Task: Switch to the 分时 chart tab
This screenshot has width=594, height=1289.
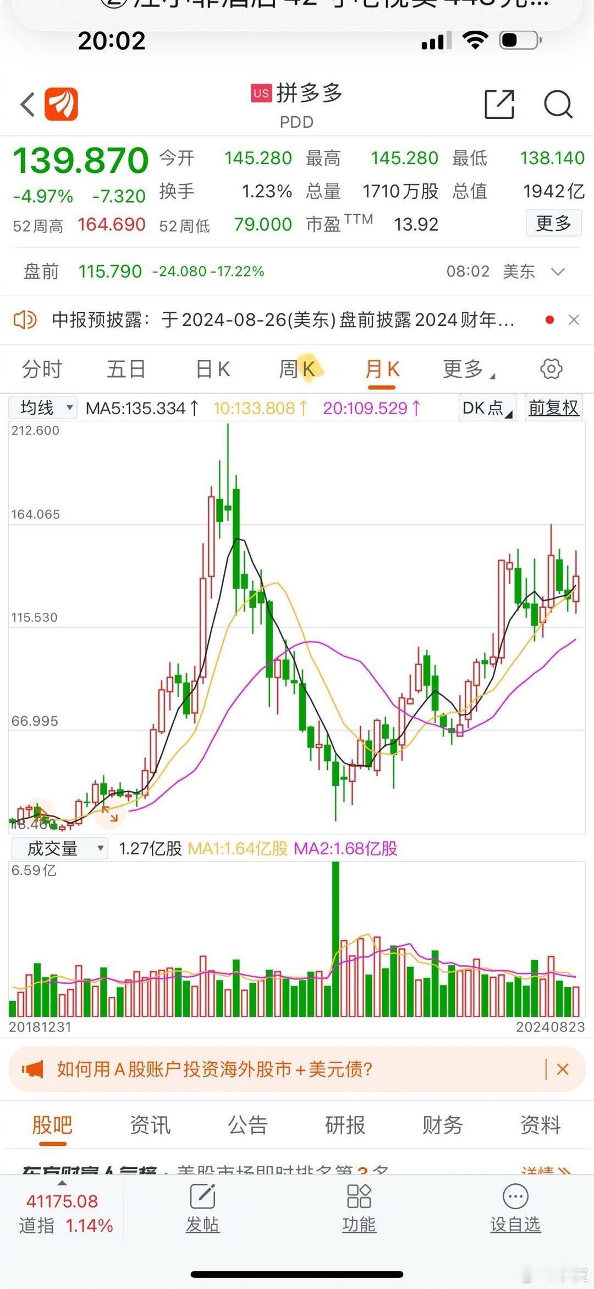Action: click(42, 369)
